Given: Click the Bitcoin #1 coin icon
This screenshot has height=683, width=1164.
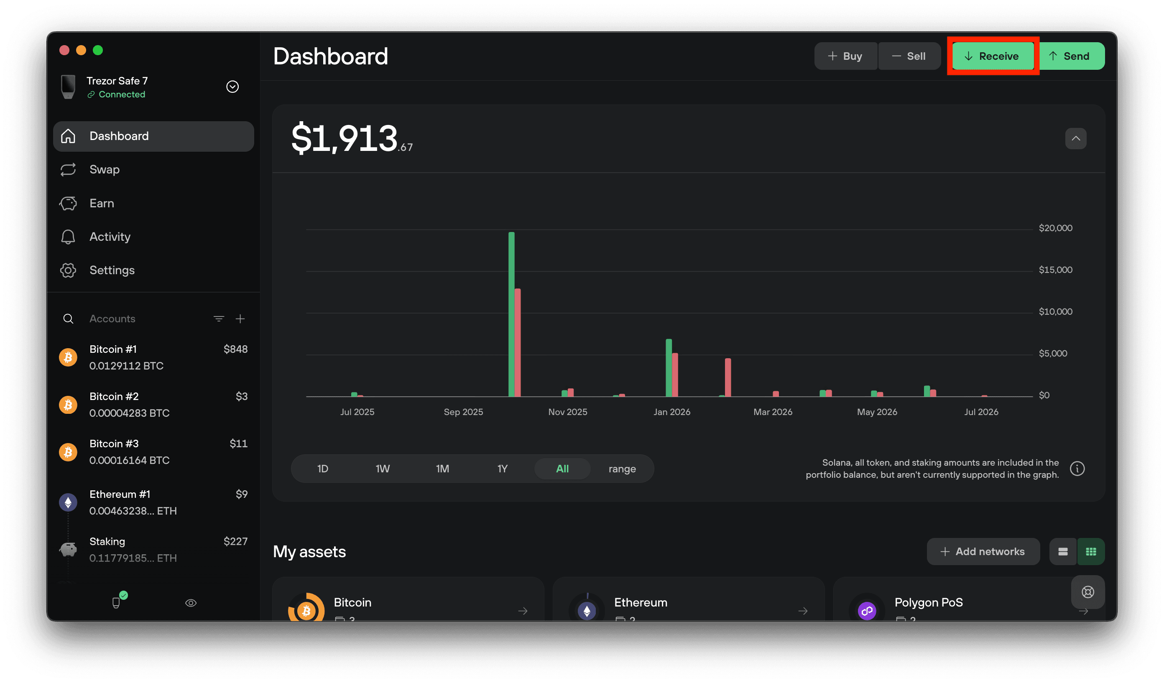Looking at the screenshot, I should [x=68, y=357].
